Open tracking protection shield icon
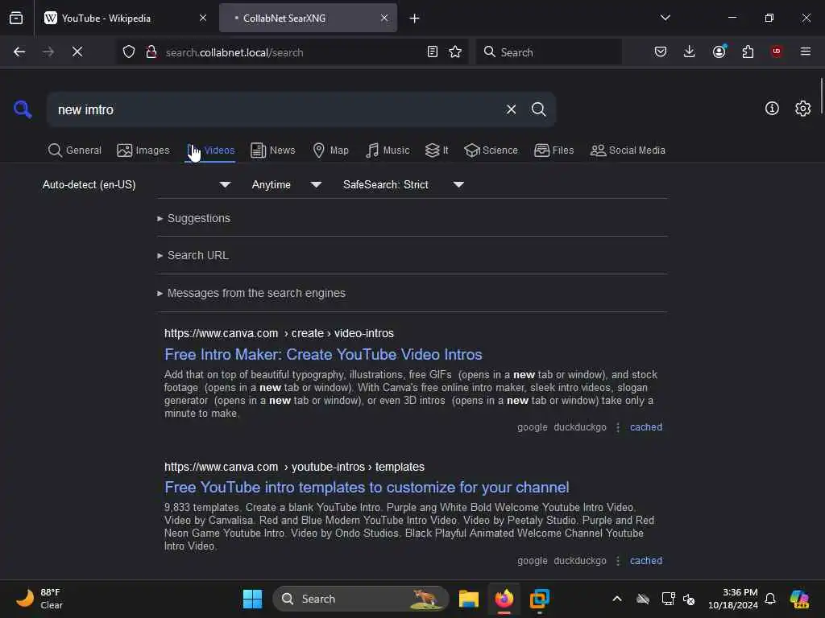 pos(129,52)
